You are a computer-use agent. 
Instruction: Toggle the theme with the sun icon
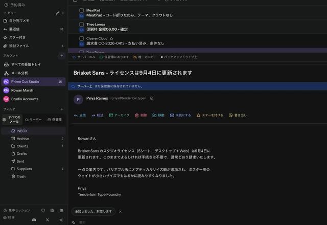pos(61,220)
